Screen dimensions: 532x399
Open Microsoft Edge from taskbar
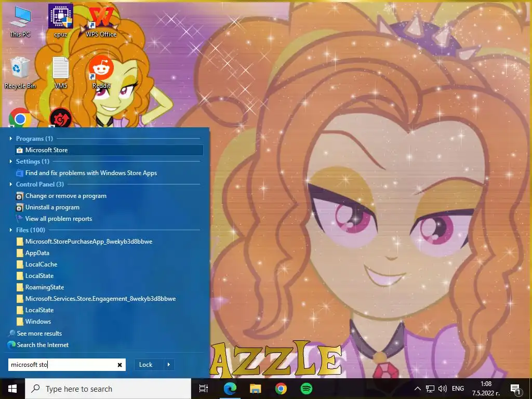(230, 389)
